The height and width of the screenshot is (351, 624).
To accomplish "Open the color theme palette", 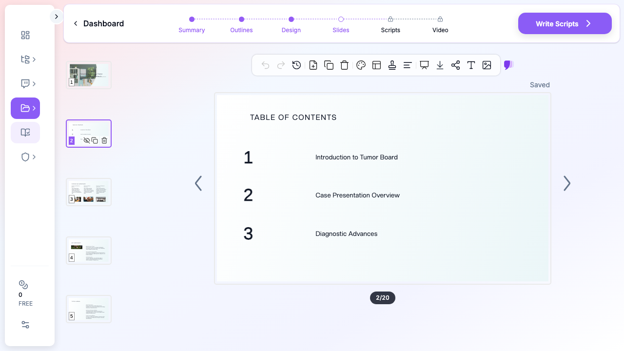I will [361, 65].
